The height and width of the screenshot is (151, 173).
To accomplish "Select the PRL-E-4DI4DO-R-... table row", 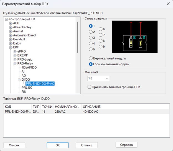I will coord(86,112).
